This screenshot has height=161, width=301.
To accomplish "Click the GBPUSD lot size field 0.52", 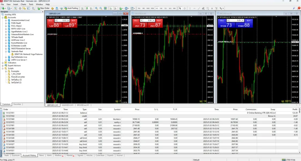I will pos(62,21).
